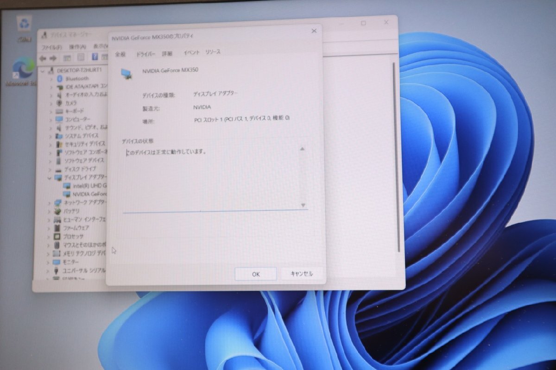
Task: Expand the ソフトウェア コンポーネント node
Action: (51, 152)
